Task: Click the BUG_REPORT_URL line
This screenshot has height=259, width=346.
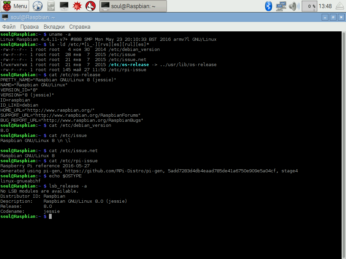Action: [x=72, y=120]
